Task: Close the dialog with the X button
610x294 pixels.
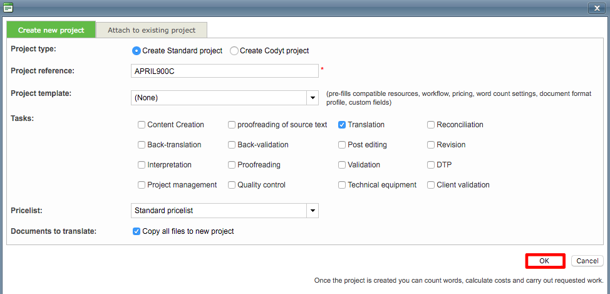Action: (x=596, y=8)
